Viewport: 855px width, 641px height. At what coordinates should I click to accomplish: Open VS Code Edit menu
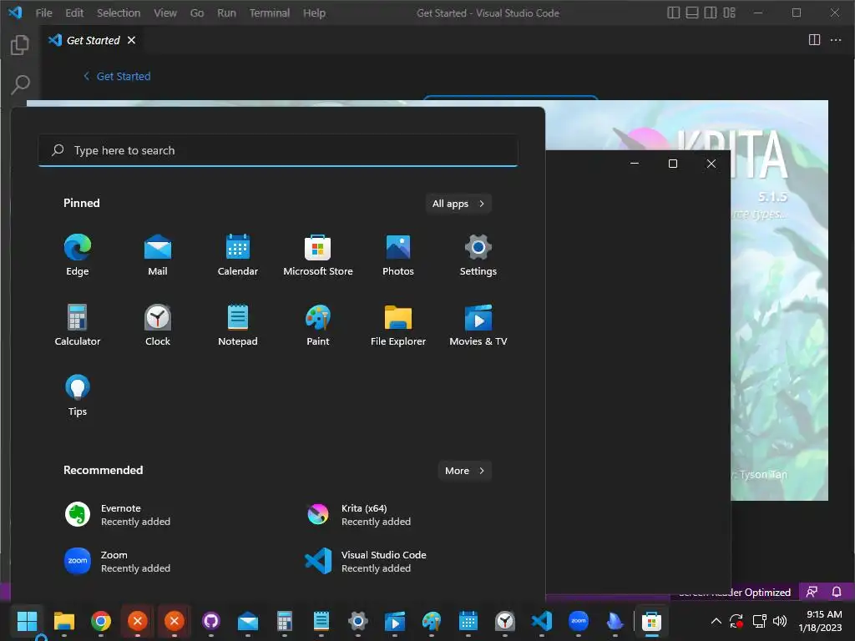tap(74, 13)
